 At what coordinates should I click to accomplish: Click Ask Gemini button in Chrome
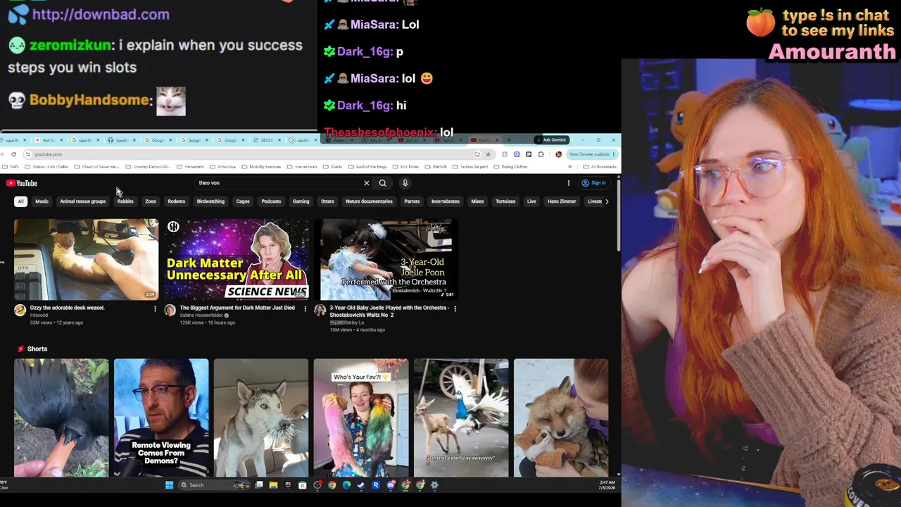(551, 139)
